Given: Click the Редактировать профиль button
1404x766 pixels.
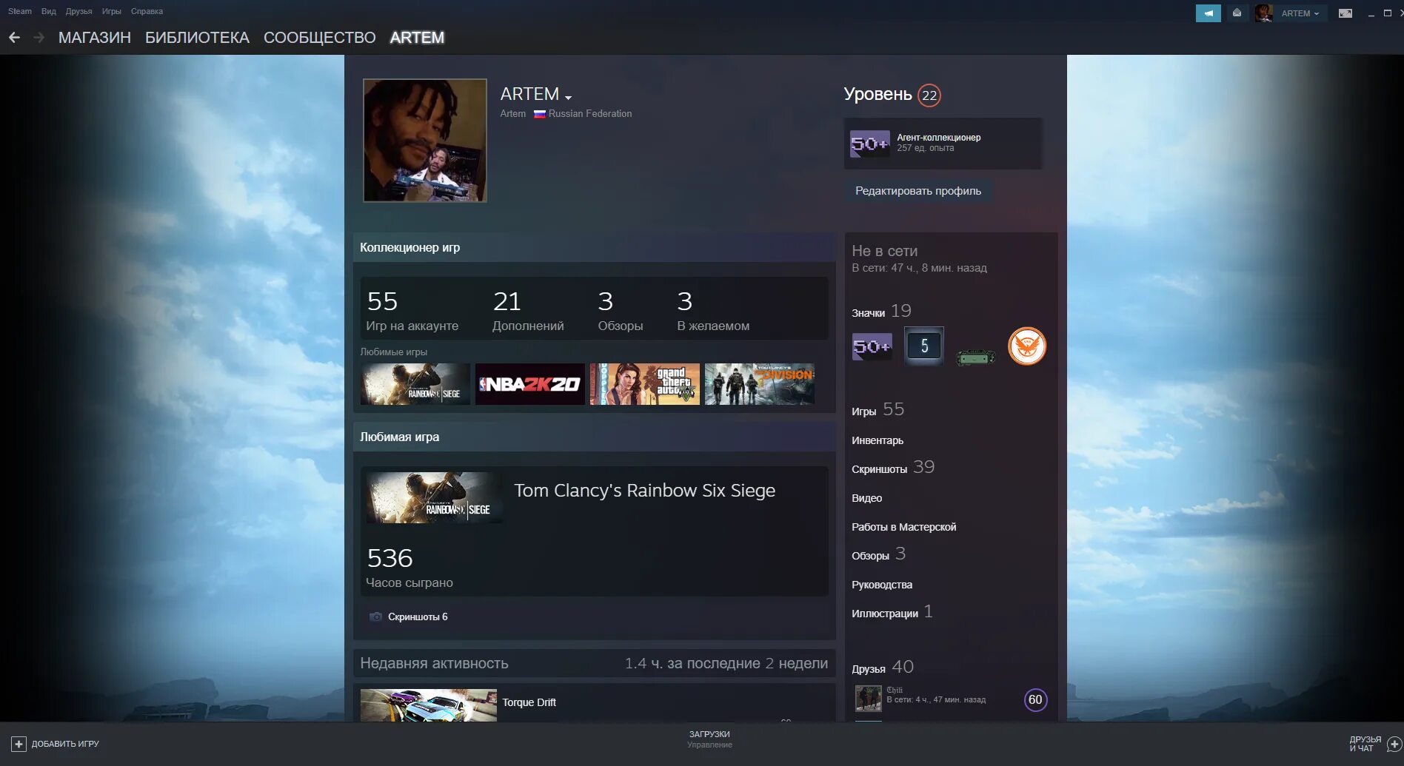Looking at the screenshot, I should [x=917, y=190].
